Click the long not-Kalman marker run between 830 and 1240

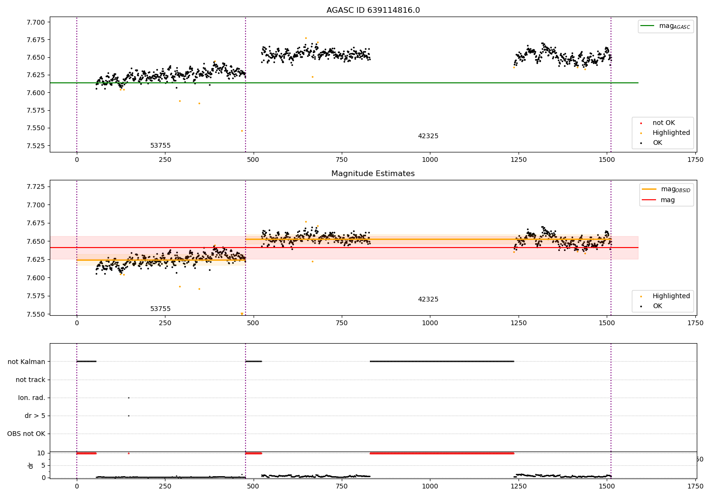point(442,362)
